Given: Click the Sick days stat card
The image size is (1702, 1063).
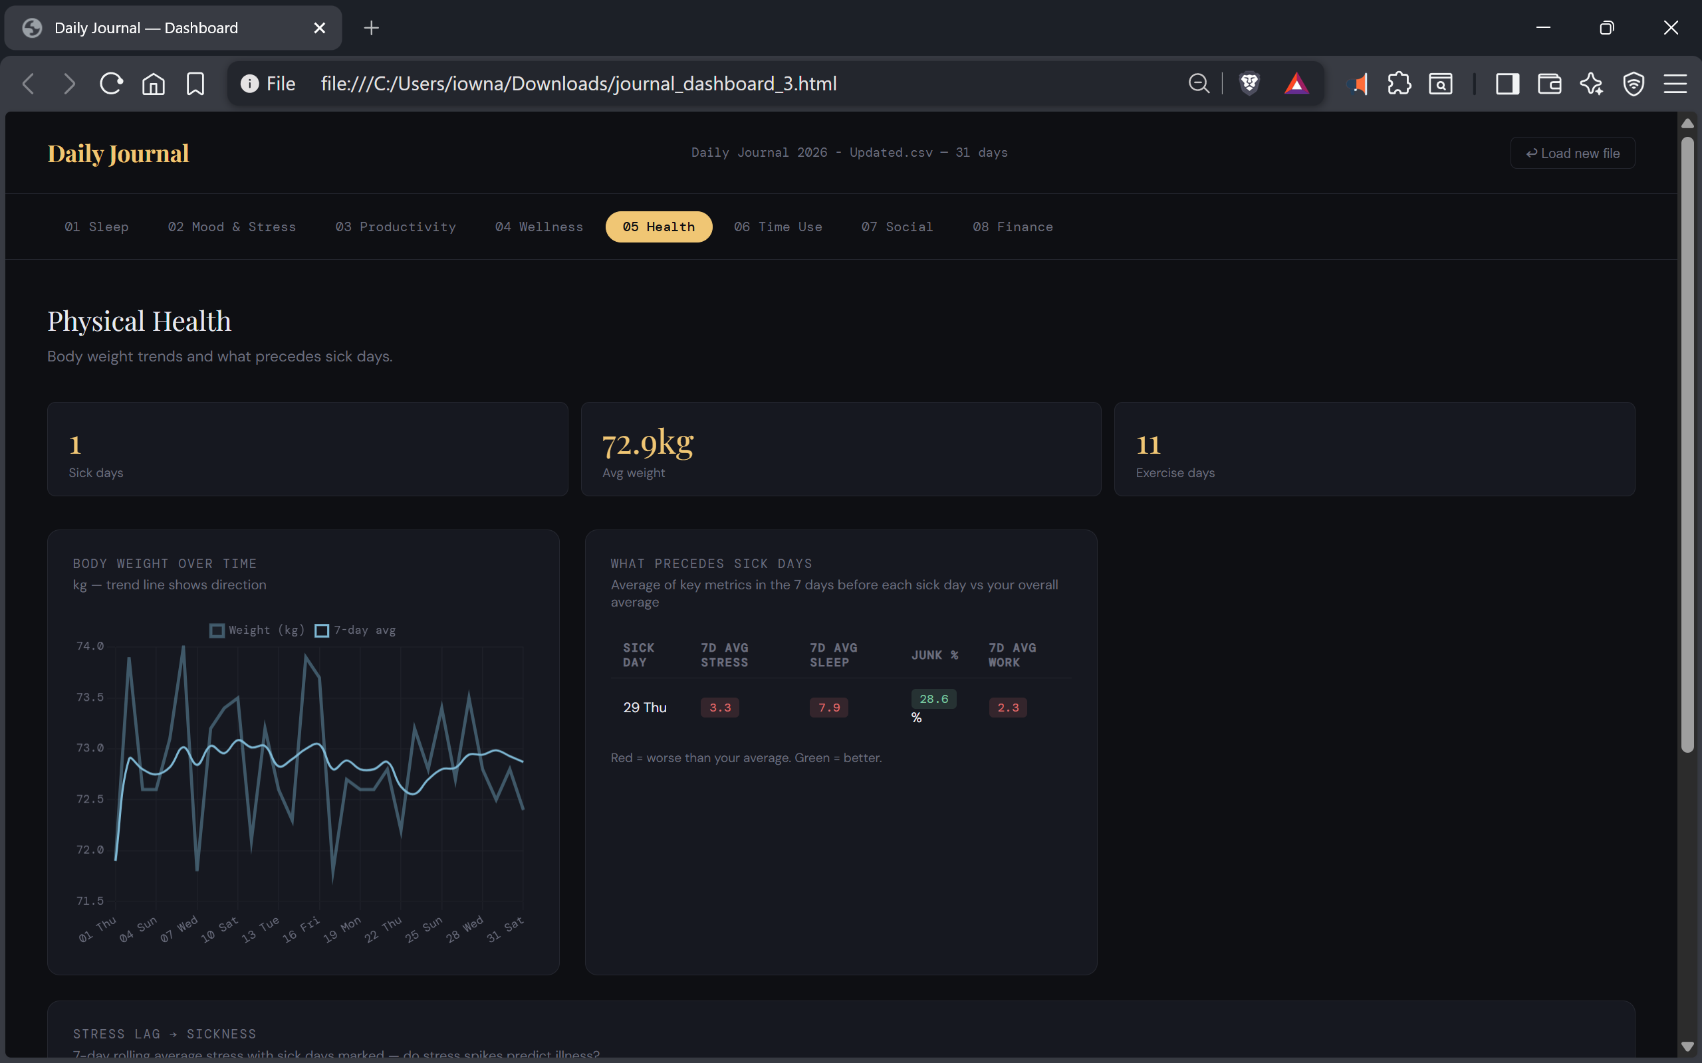Looking at the screenshot, I should [307, 449].
